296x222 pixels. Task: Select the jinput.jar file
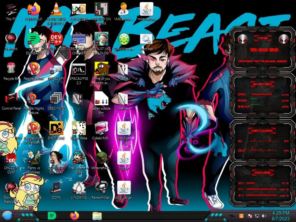[124, 128]
